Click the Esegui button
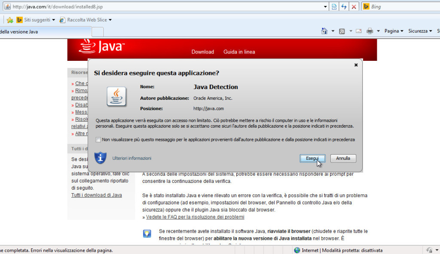The image size is (440, 254). click(312, 158)
